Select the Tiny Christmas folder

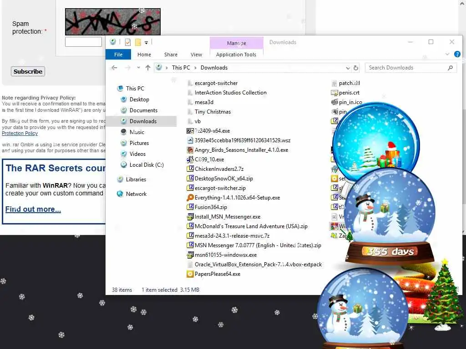(209, 112)
